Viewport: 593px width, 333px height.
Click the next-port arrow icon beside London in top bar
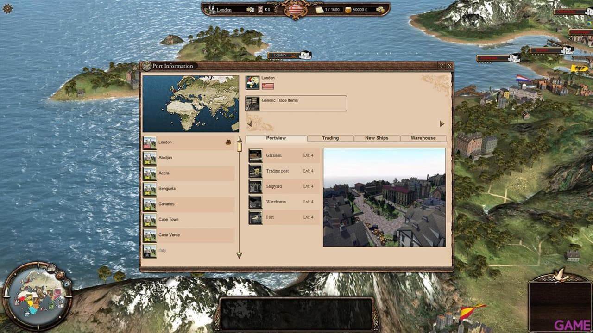pos(250,9)
